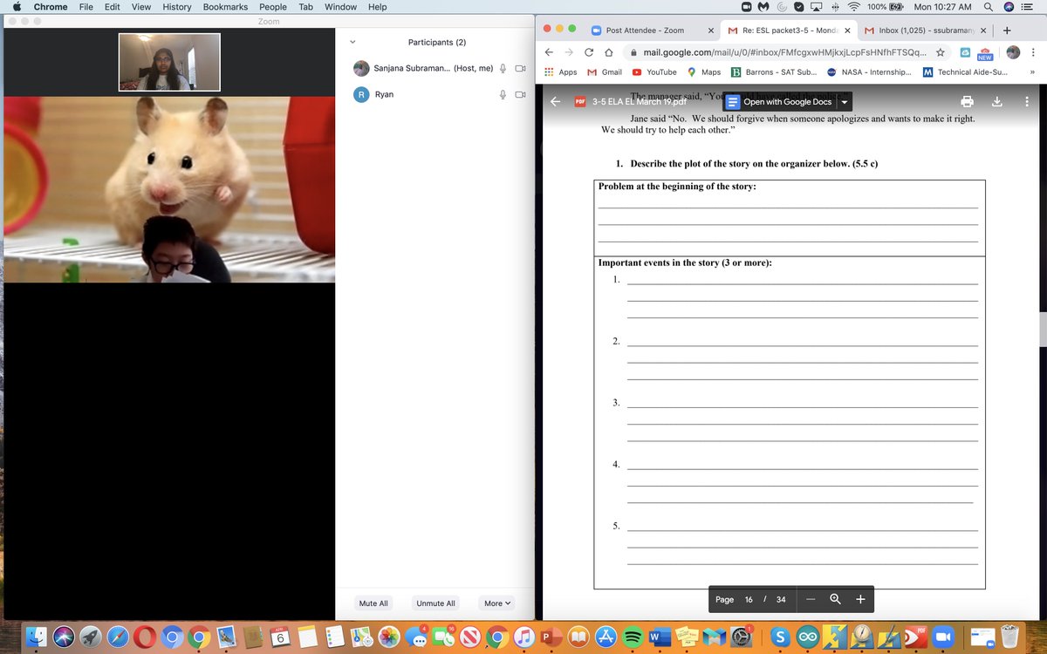This screenshot has height=654, width=1047.
Task: Open the Chrome profile avatar
Action: pyautogui.click(x=1013, y=52)
